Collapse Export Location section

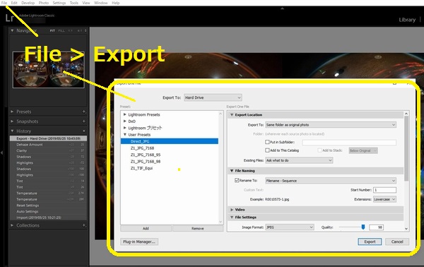point(232,115)
